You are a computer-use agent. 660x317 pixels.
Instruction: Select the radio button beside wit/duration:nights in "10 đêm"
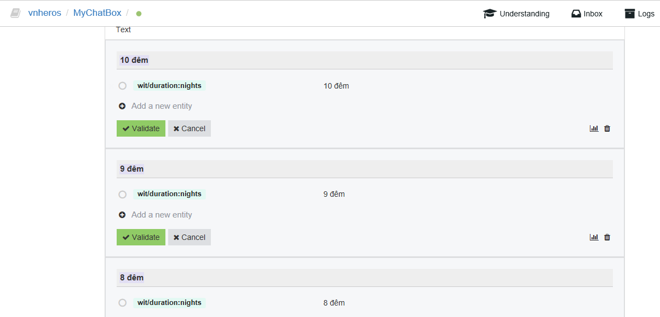click(122, 85)
